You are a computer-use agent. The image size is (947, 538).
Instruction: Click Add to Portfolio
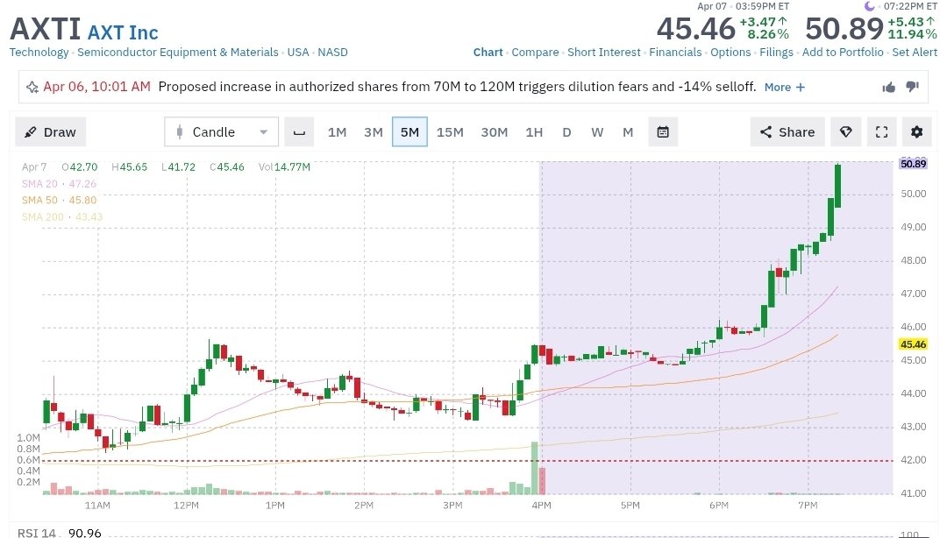tap(843, 52)
